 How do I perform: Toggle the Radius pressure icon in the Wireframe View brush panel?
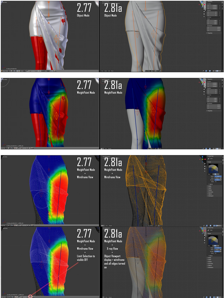tap(221, 178)
